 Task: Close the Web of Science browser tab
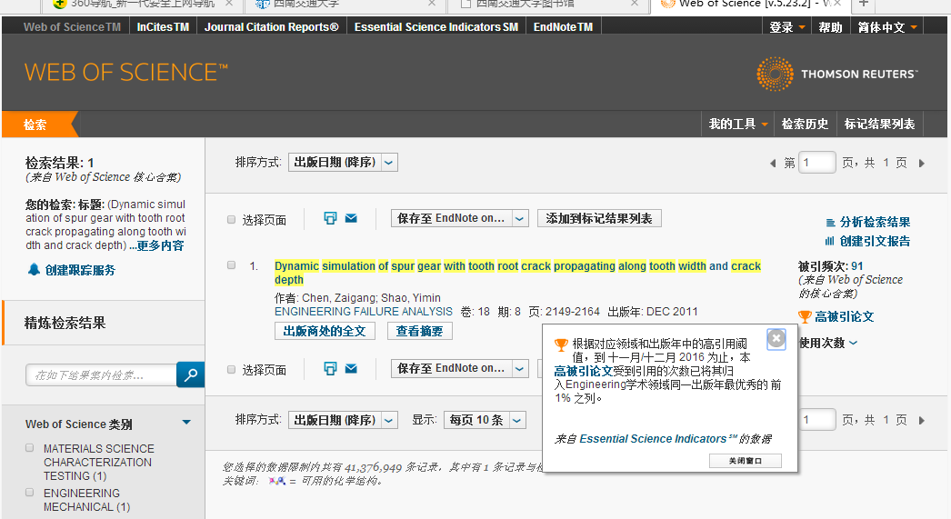837,3
